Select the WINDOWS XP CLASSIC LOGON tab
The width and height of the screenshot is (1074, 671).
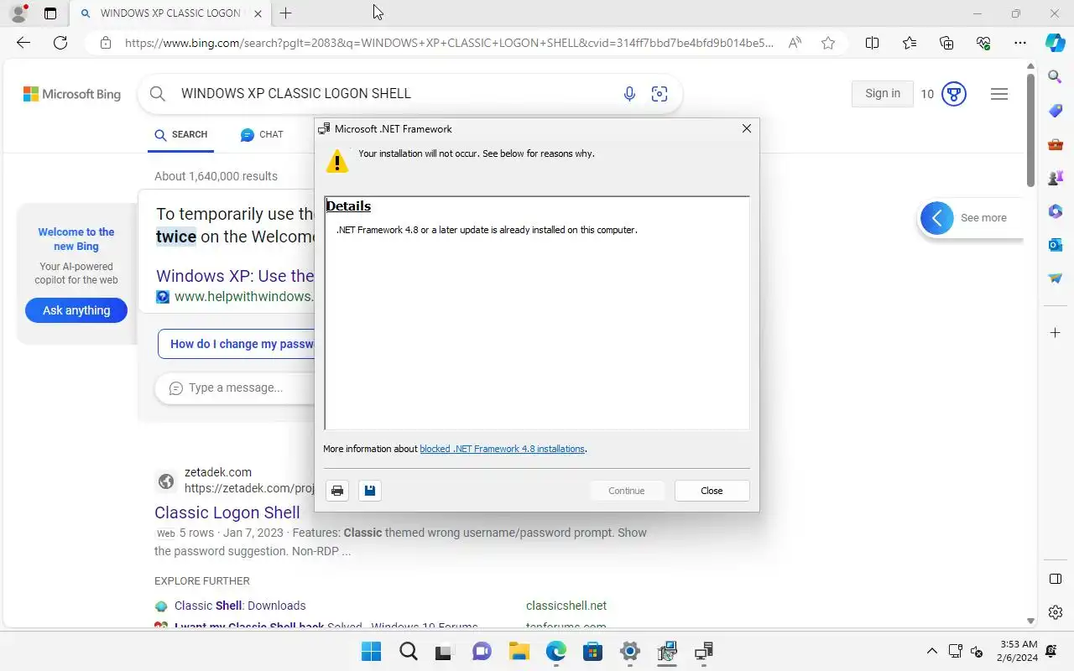[x=169, y=13]
